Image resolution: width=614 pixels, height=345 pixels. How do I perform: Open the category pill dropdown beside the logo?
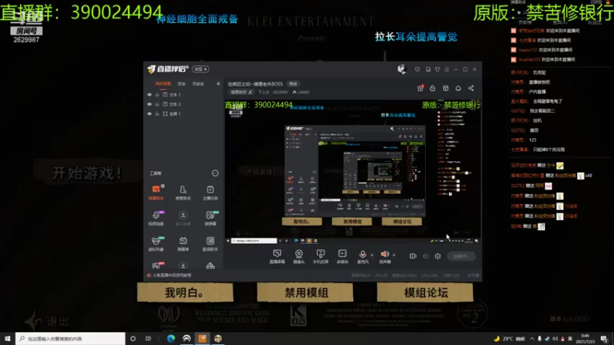coord(200,69)
